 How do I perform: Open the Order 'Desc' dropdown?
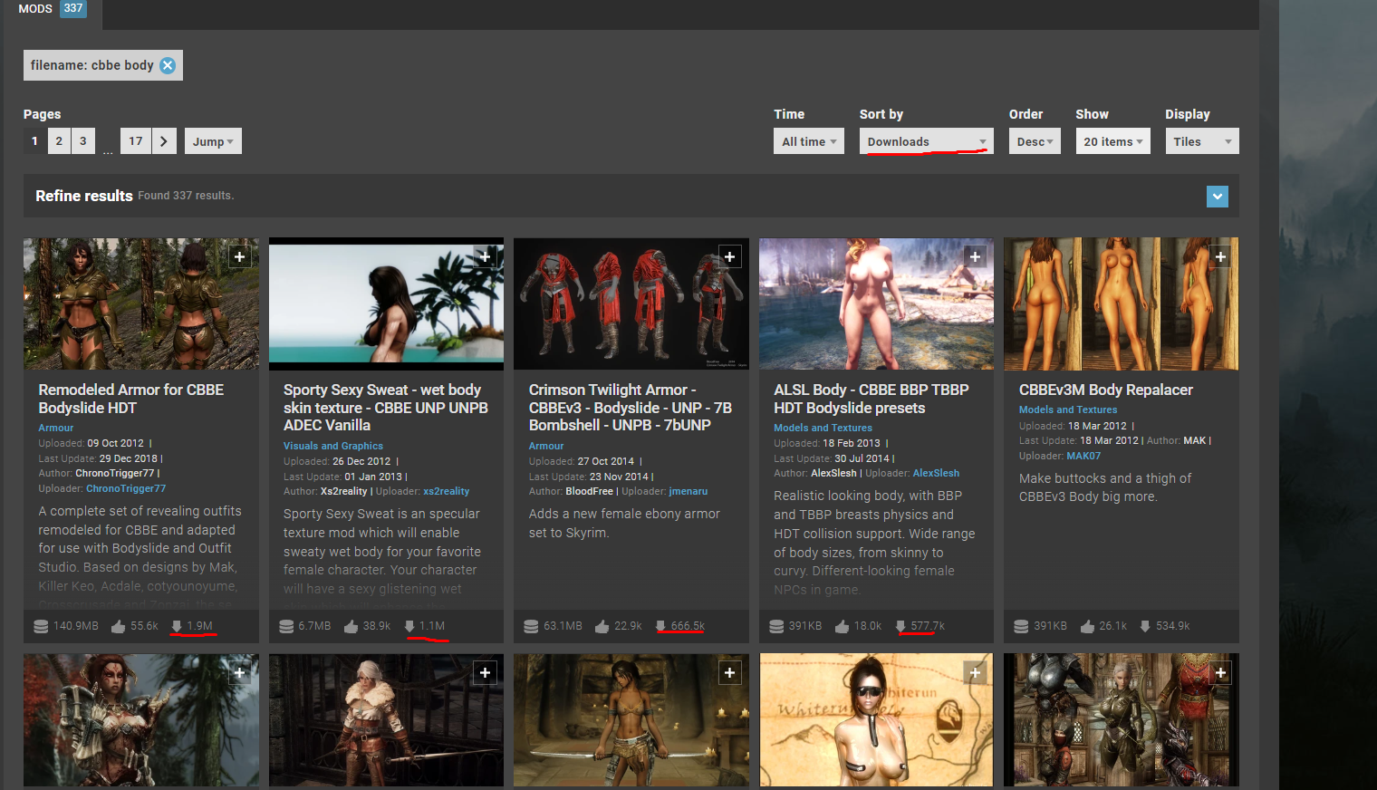(x=1034, y=141)
